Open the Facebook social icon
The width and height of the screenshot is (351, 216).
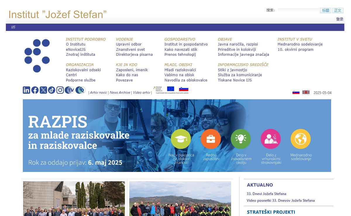tap(35, 90)
